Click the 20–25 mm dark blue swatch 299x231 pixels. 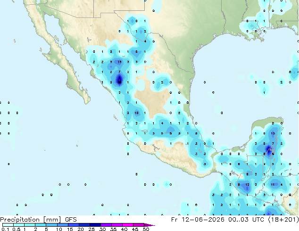click(x=84, y=225)
